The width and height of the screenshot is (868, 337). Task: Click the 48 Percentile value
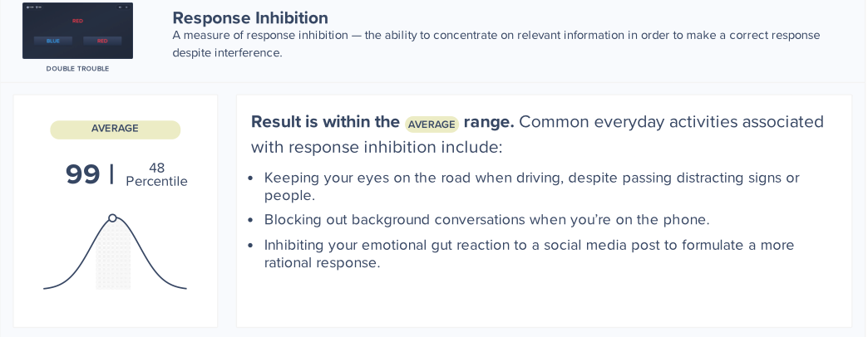(x=156, y=174)
